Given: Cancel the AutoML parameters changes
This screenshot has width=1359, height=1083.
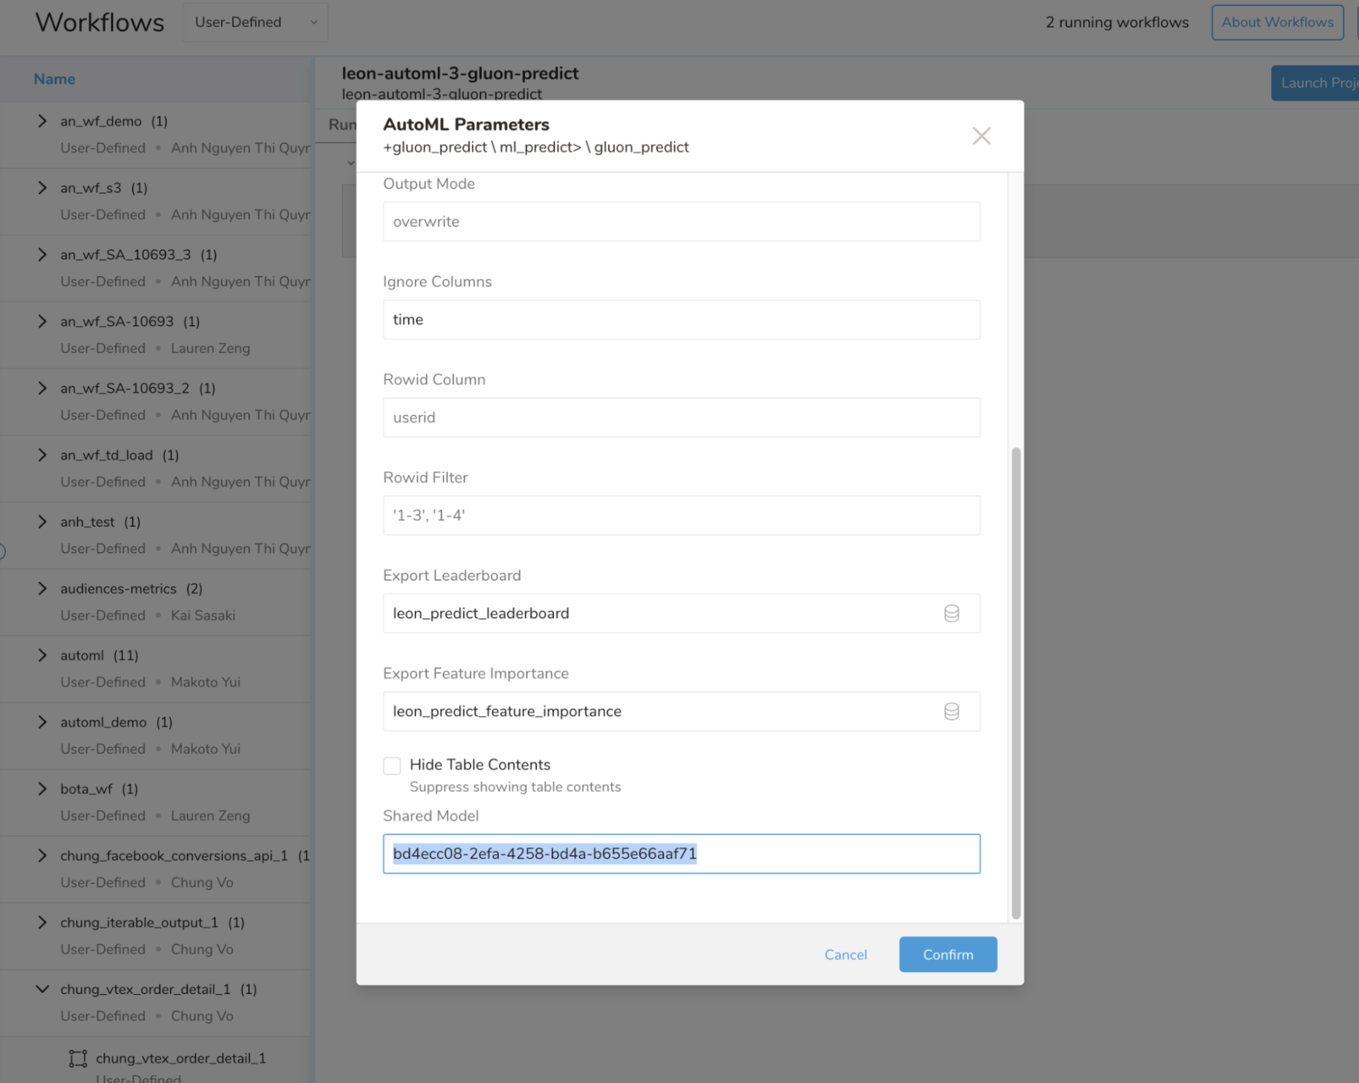Looking at the screenshot, I should [845, 954].
